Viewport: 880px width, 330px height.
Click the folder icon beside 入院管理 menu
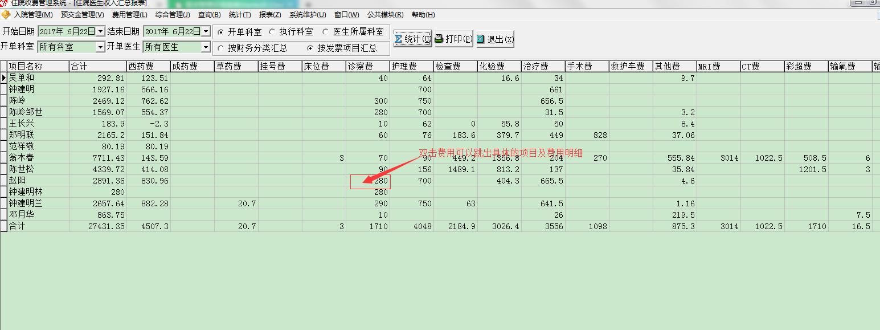click(6, 15)
